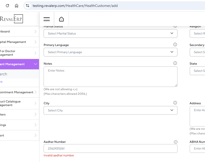
Task: Click info icon beside City label
Action: coord(175,103)
